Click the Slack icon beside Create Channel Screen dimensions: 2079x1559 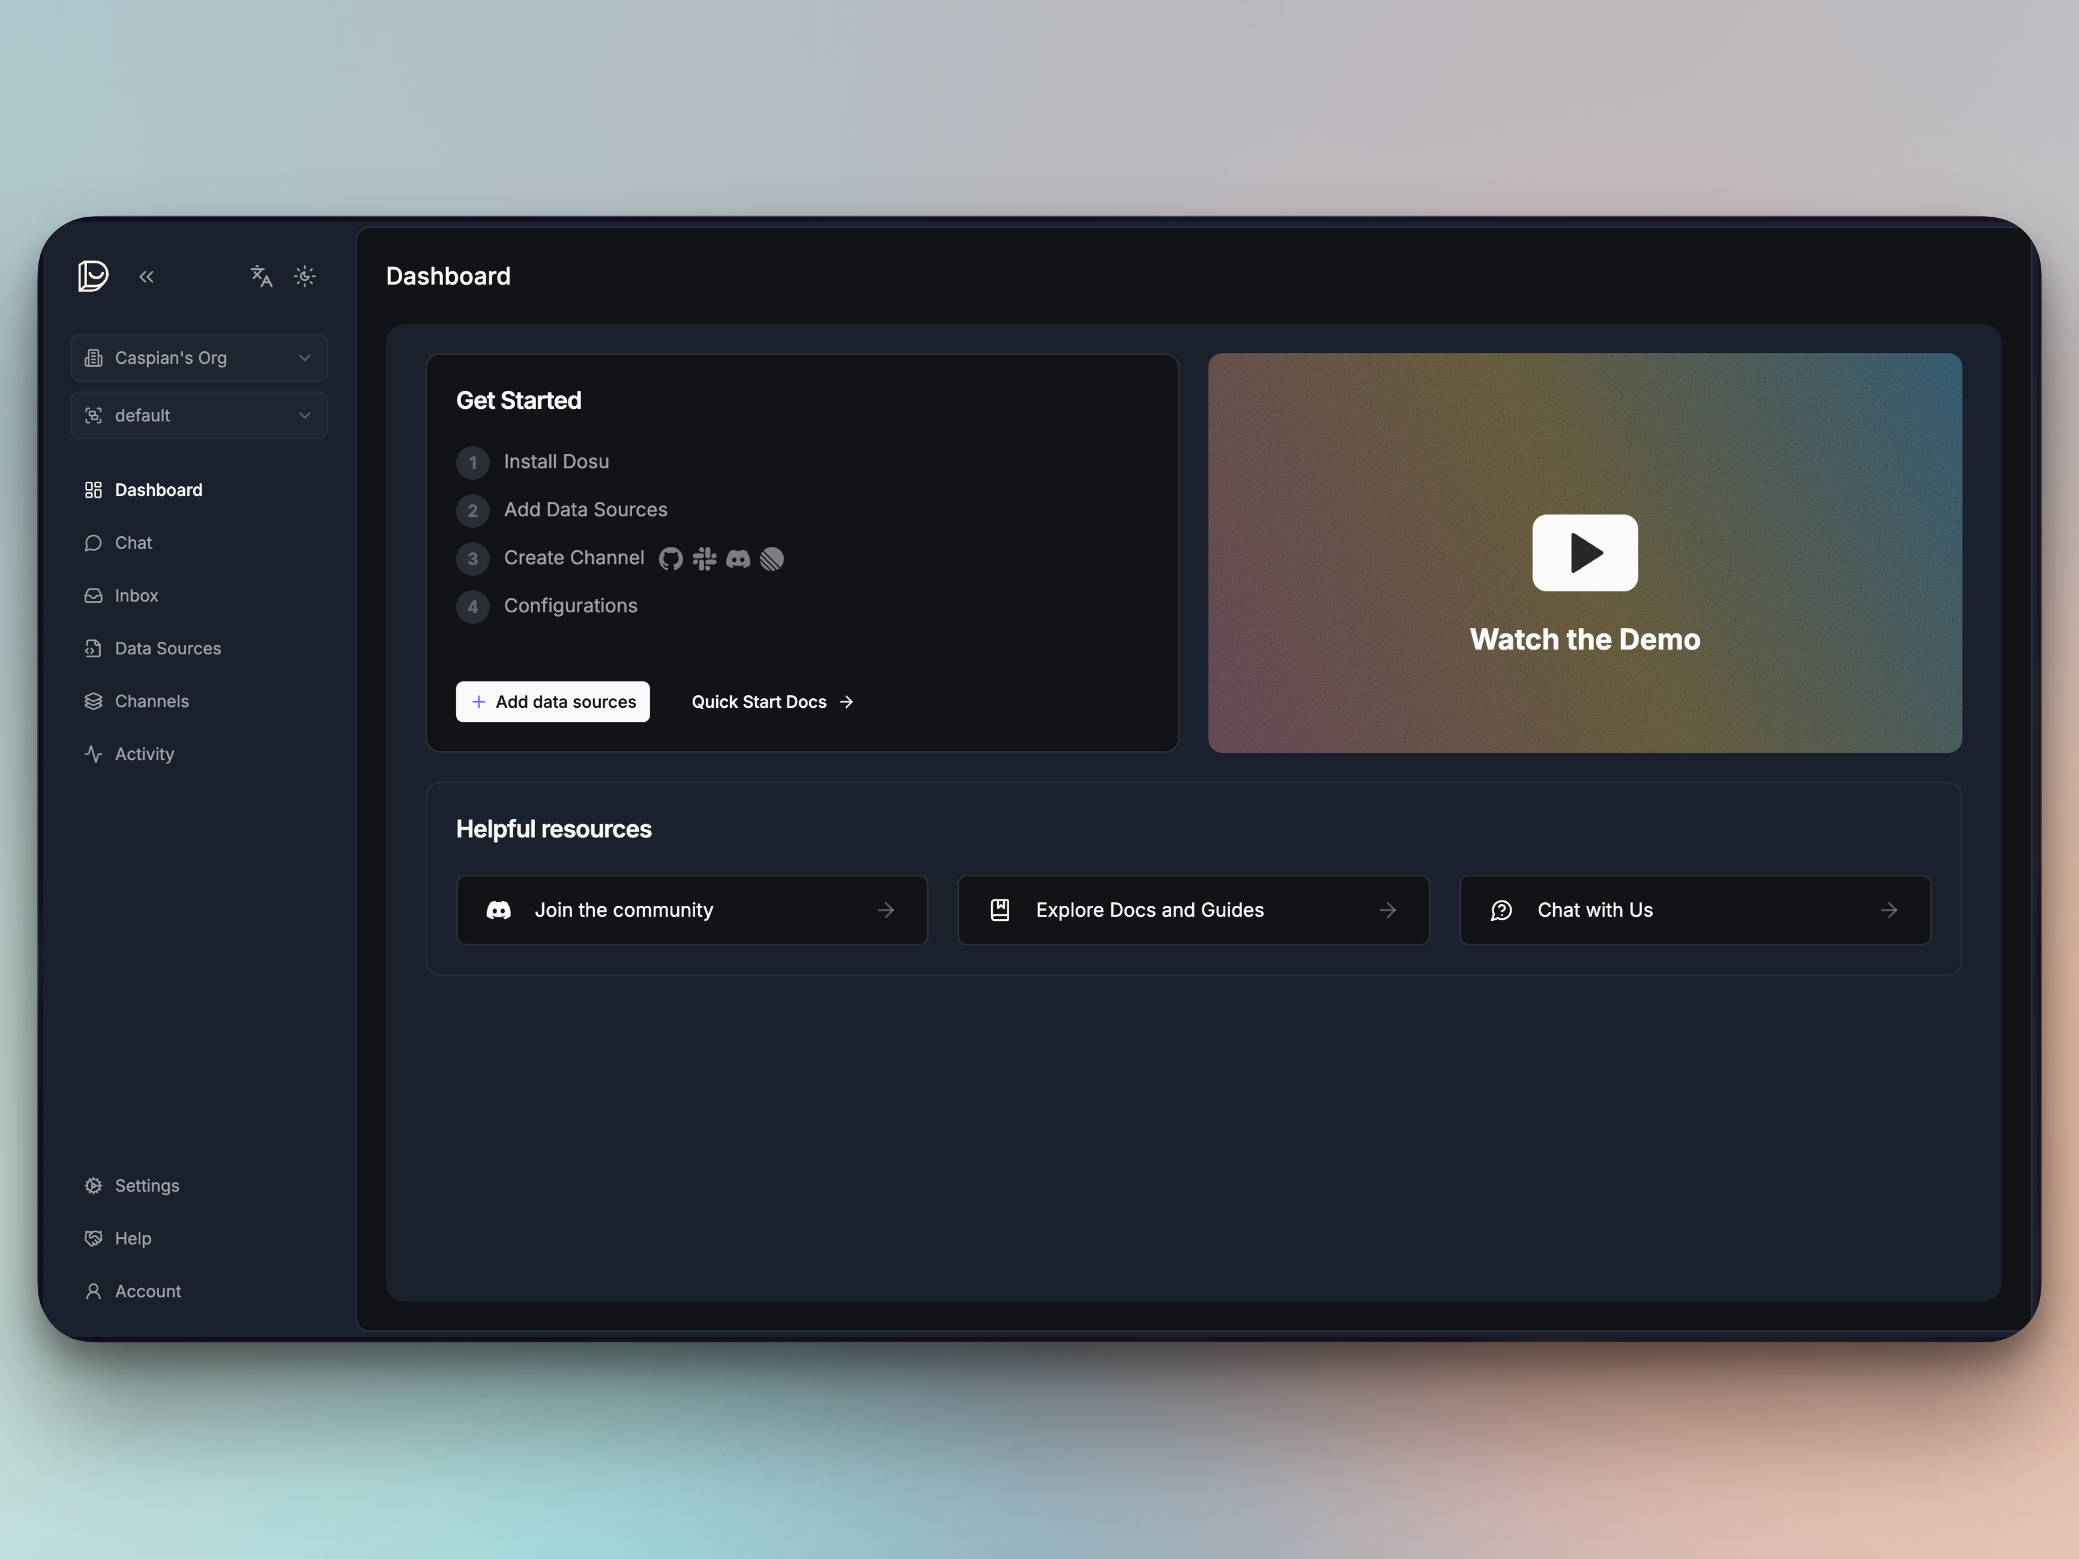click(x=704, y=559)
